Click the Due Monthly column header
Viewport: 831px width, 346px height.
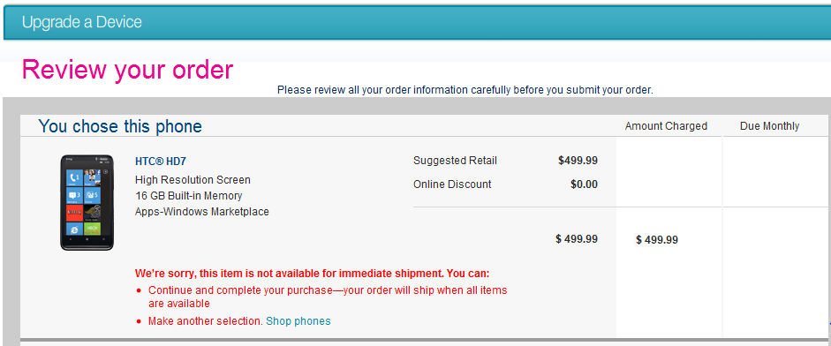coord(769,126)
